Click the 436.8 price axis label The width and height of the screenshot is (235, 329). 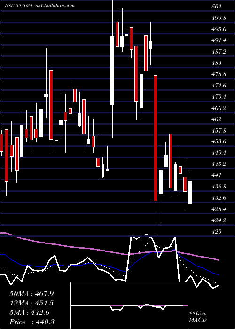(219, 186)
